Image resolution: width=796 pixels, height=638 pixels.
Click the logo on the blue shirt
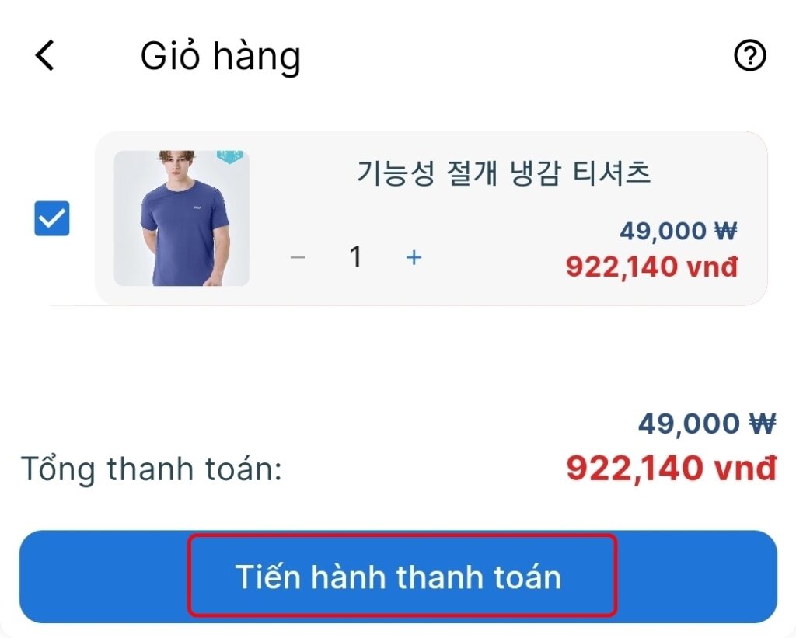point(197,207)
